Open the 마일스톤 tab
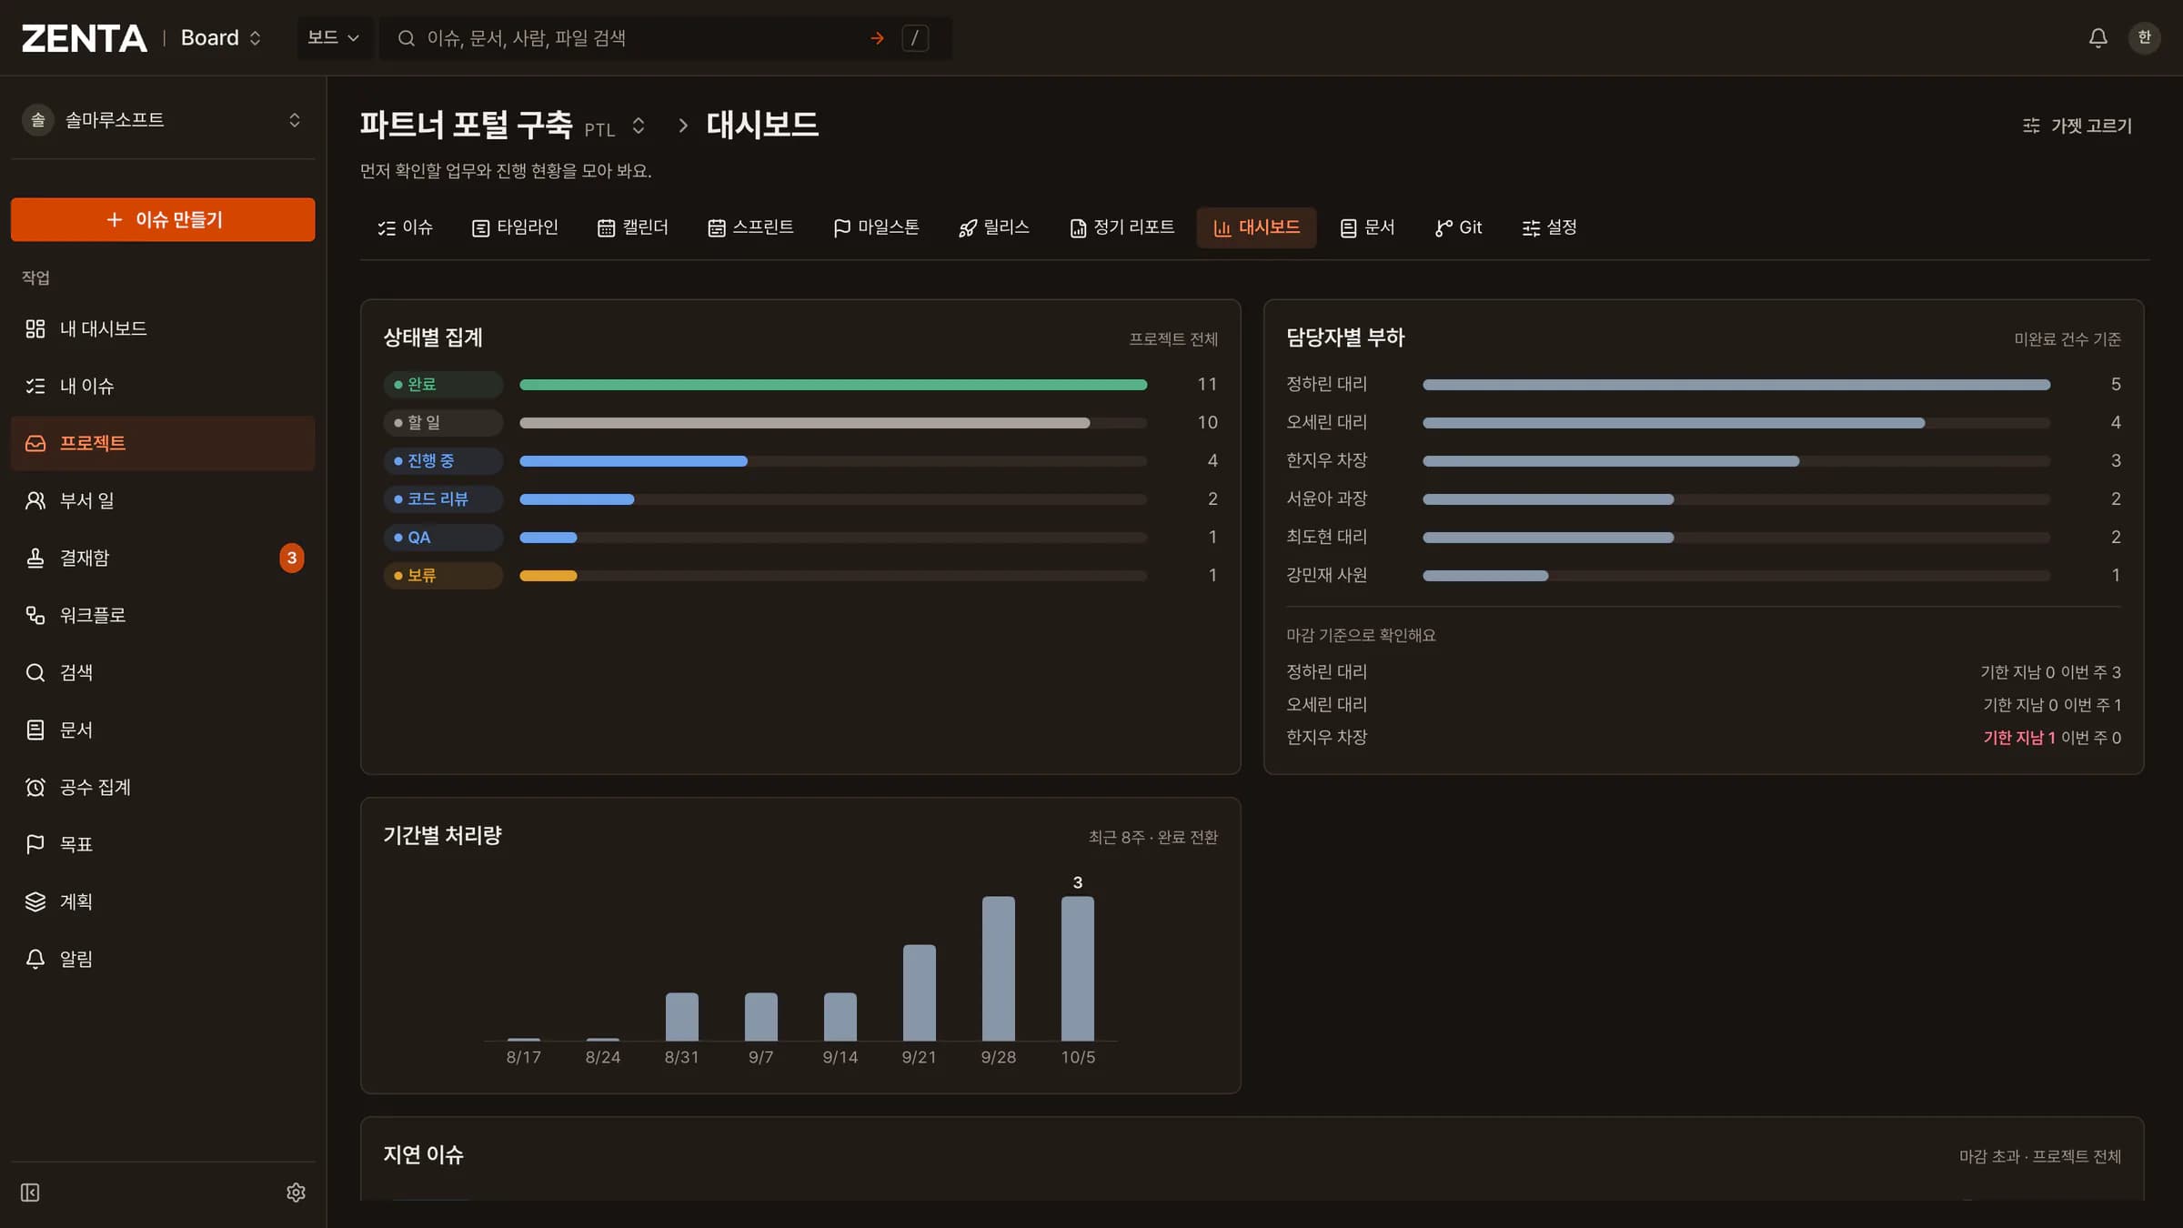 (x=876, y=227)
